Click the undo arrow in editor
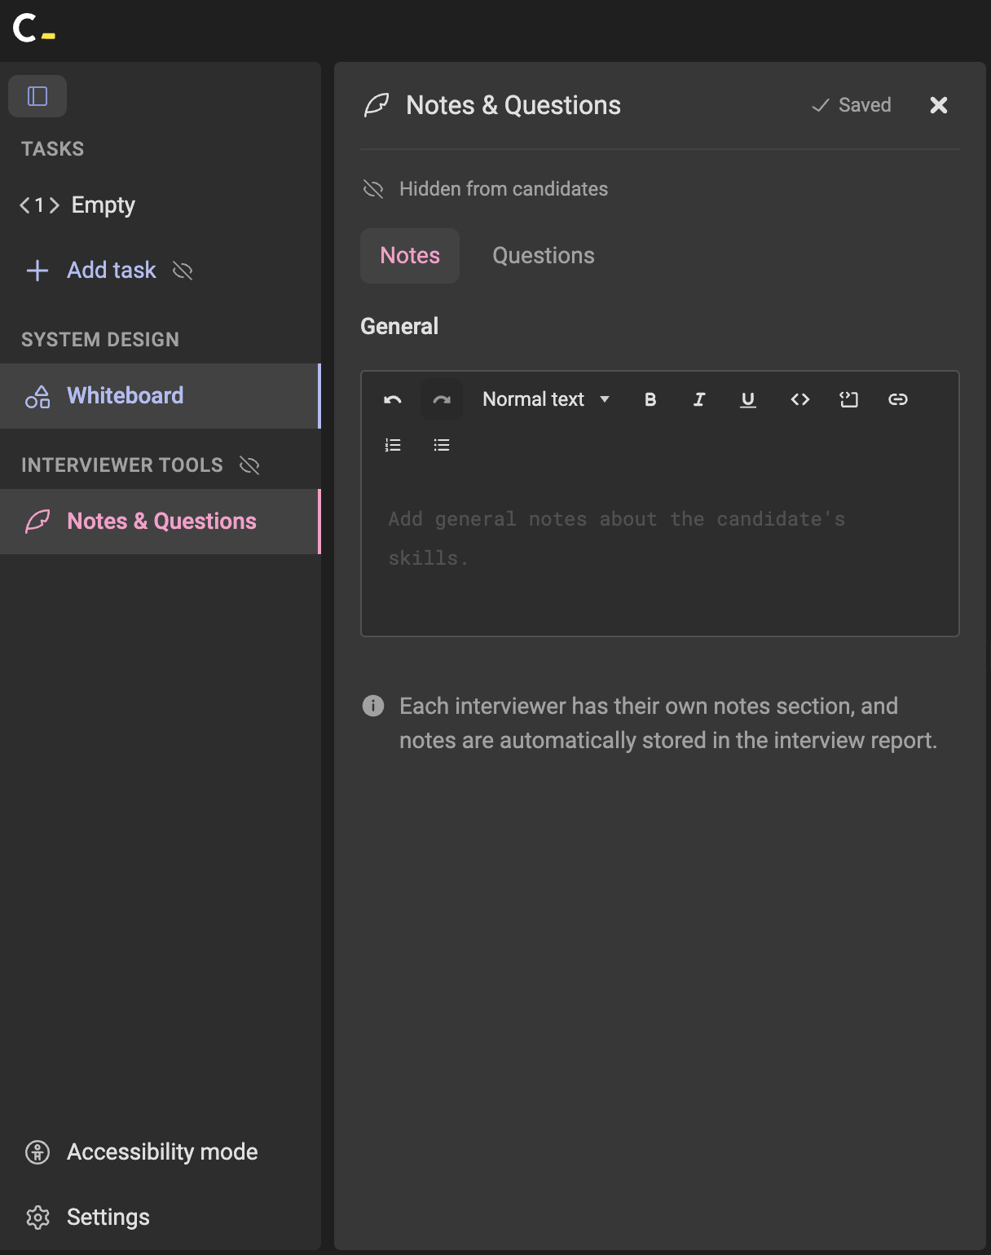This screenshot has height=1255, width=991. [393, 399]
